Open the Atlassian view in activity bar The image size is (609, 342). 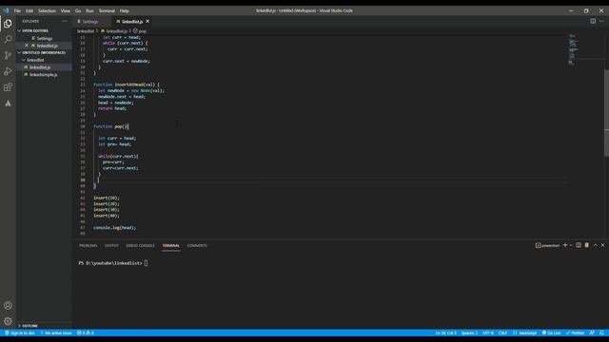pyautogui.click(x=8, y=104)
